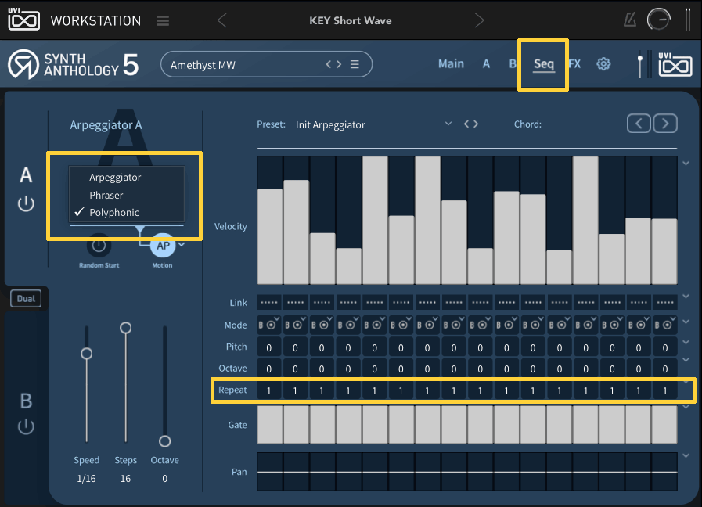The height and width of the screenshot is (507, 702).
Task: Click preset previous/next arrows beside Init Arpeggiator
Action: click(471, 124)
